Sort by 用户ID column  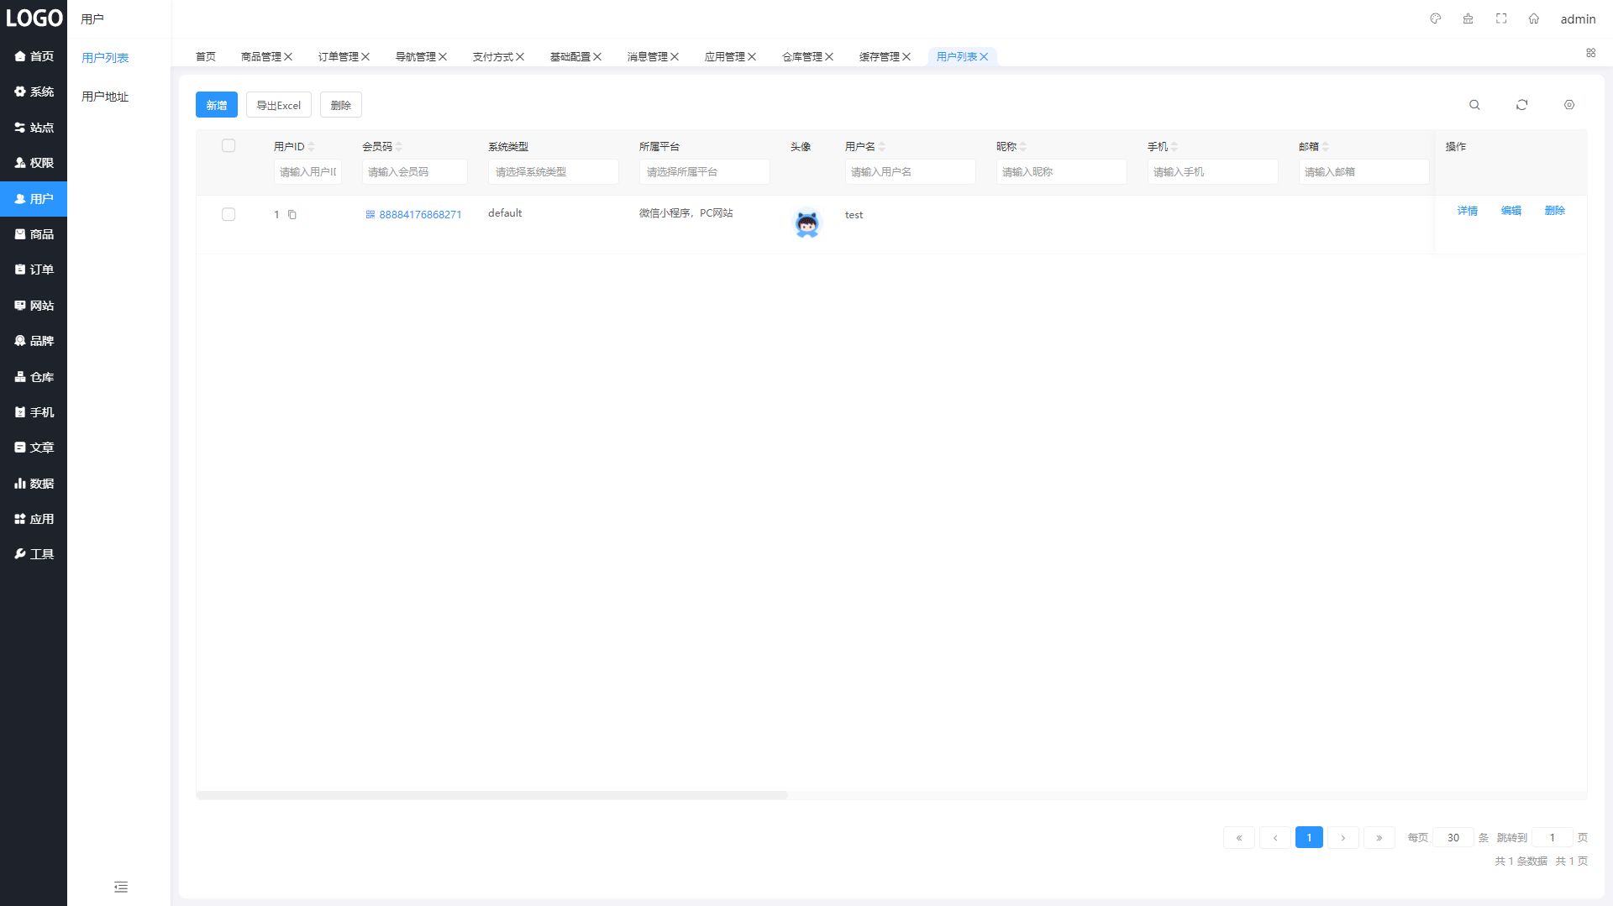click(x=312, y=146)
